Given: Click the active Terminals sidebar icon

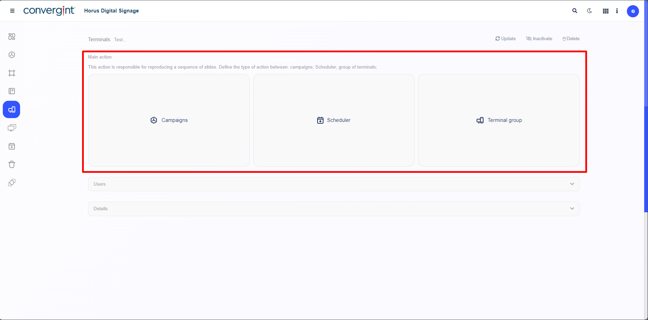Looking at the screenshot, I should [x=11, y=109].
